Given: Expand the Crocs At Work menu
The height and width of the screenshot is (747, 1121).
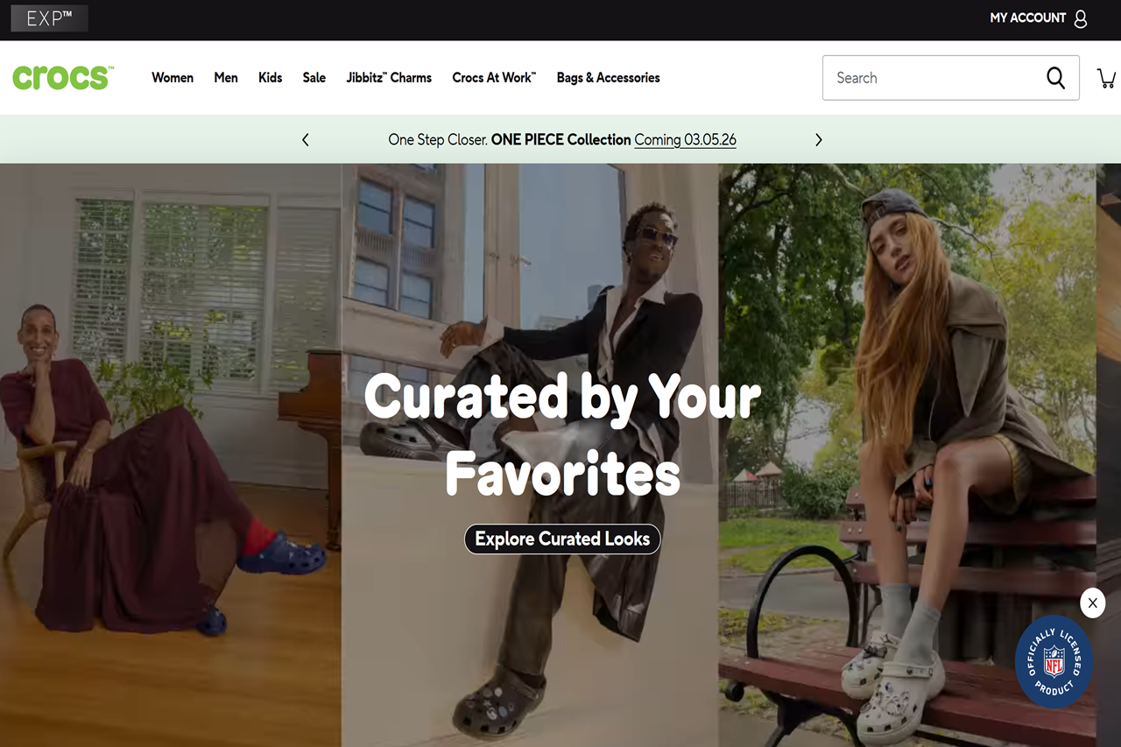Looking at the screenshot, I should [x=493, y=78].
